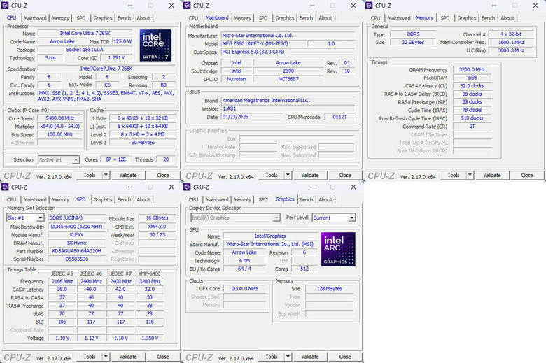Viewport: 546px width, 363px height.
Task: Open Memory tab in the Mainboard-tab window
Action: point(242,18)
